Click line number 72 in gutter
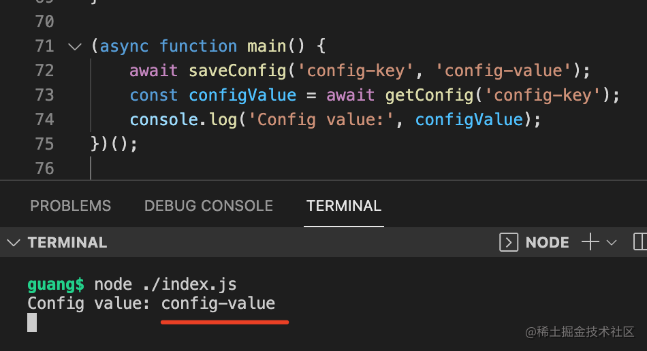Screen dimensions: 647x351 (44, 71)
